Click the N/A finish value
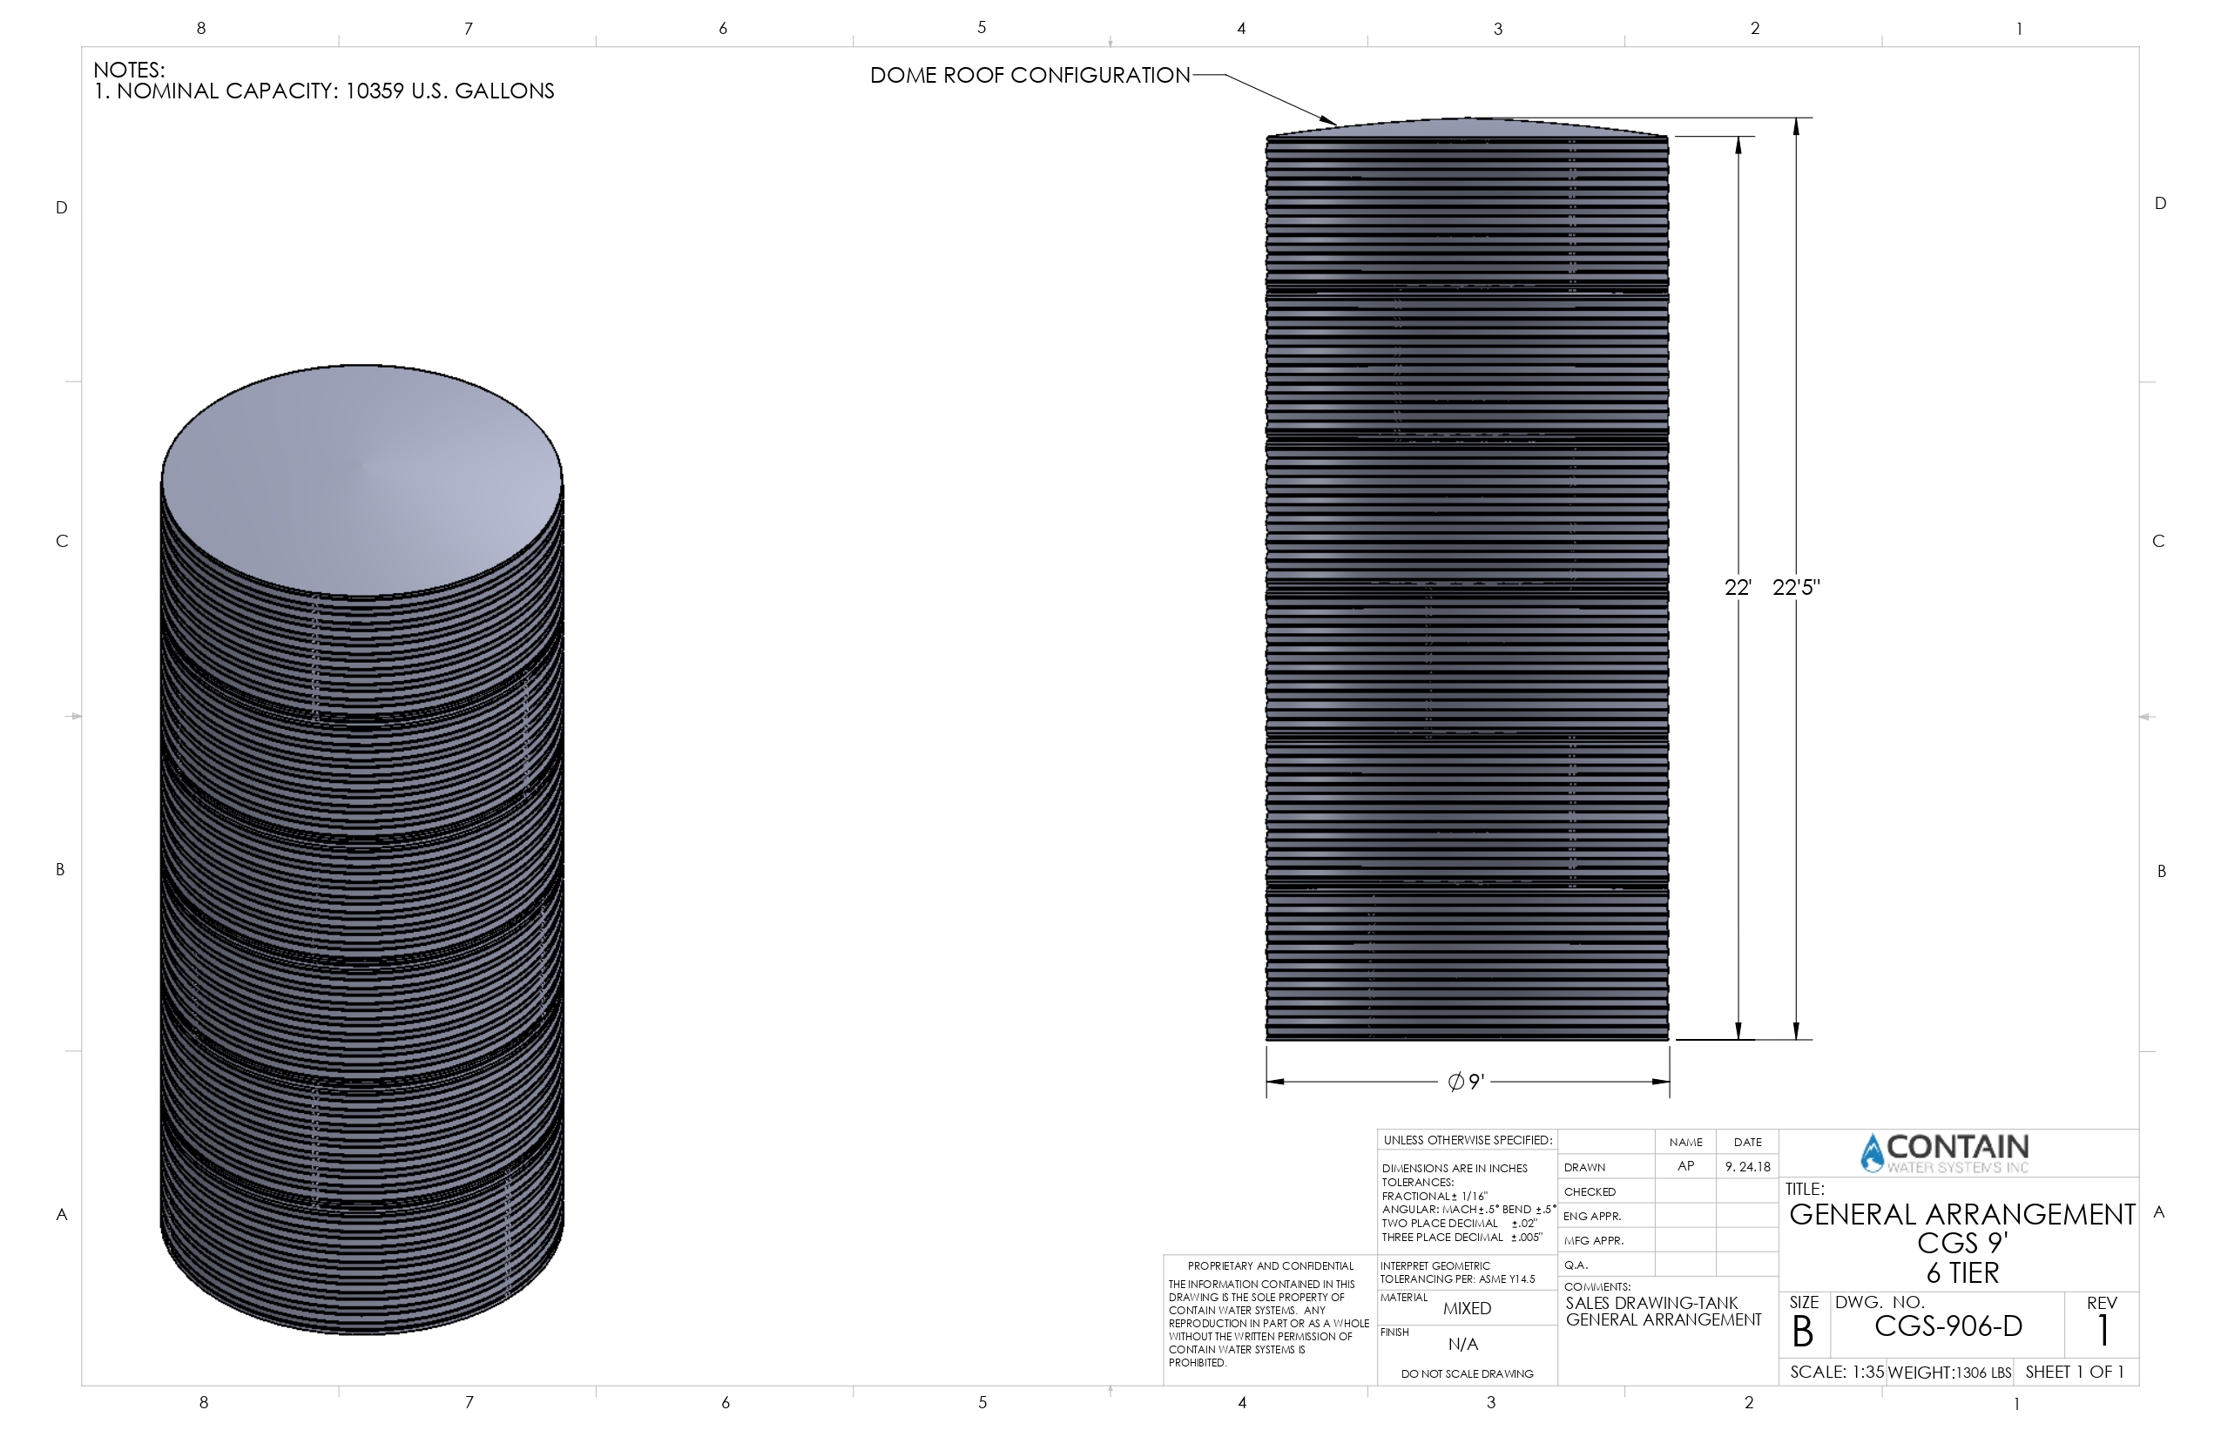The width and height of the screenshot is (2221, 1437). pyautogui.click(x=1462, y=1345)
